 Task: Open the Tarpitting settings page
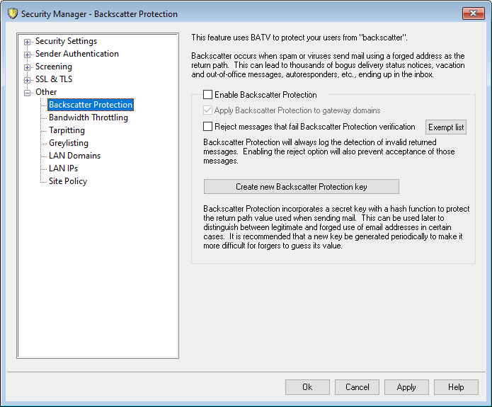coord(67,130)
